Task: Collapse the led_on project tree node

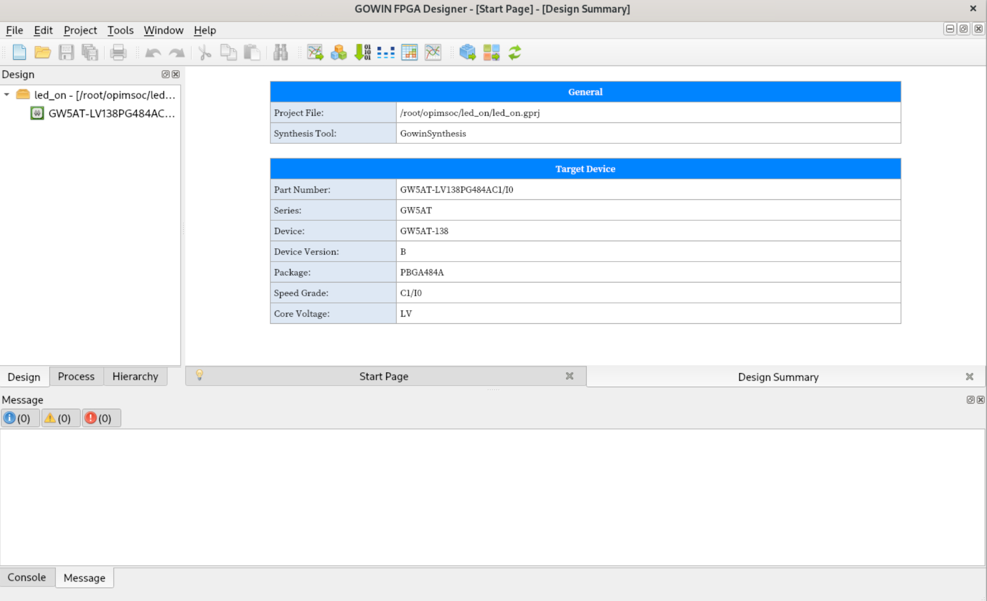Action: click(x=7, y=94)
